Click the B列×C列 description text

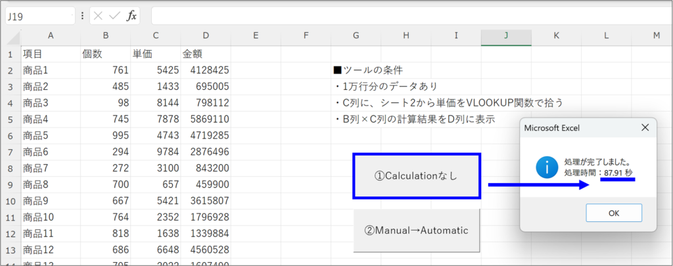(x=415, y=120)
